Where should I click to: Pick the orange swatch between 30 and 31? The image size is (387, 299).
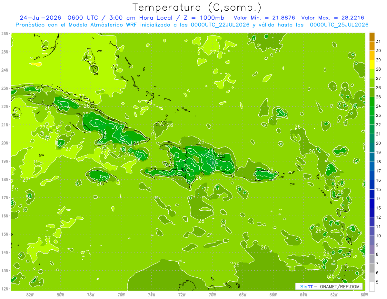coord(372,46)
